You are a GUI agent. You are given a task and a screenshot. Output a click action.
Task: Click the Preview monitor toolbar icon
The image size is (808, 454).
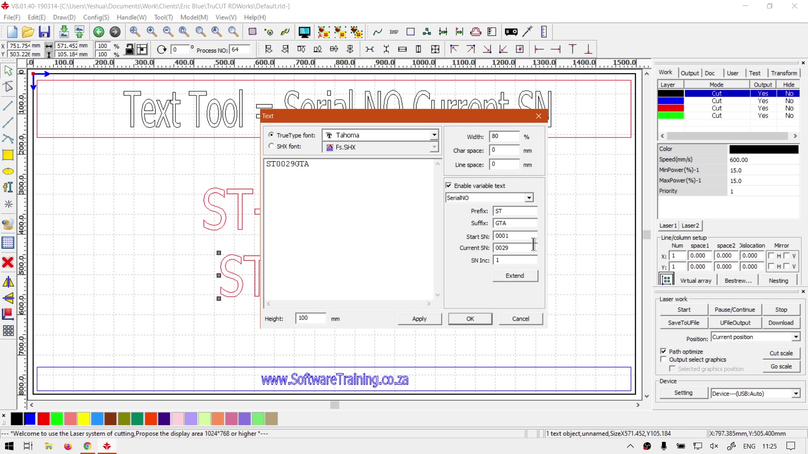coord(304,32)
